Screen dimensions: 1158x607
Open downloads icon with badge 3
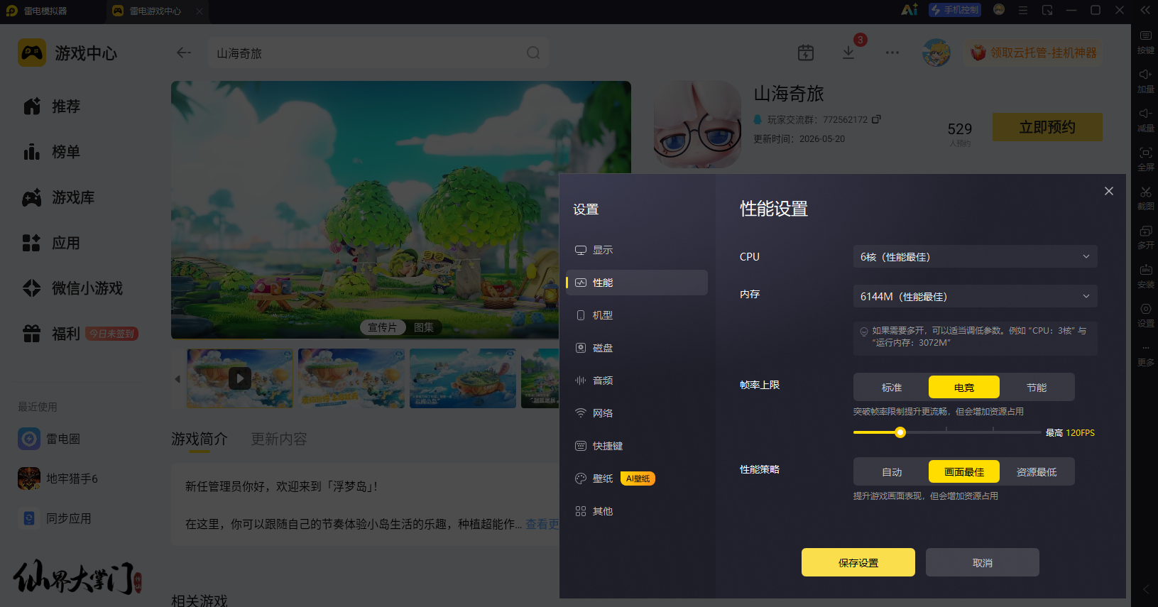pos(848,53)
